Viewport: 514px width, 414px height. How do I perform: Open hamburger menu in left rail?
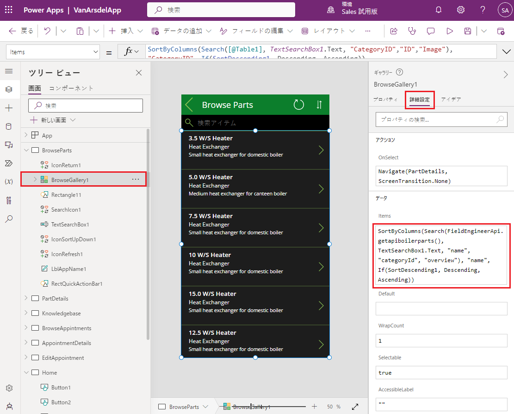pyautogui.click(x=9, y=71)
